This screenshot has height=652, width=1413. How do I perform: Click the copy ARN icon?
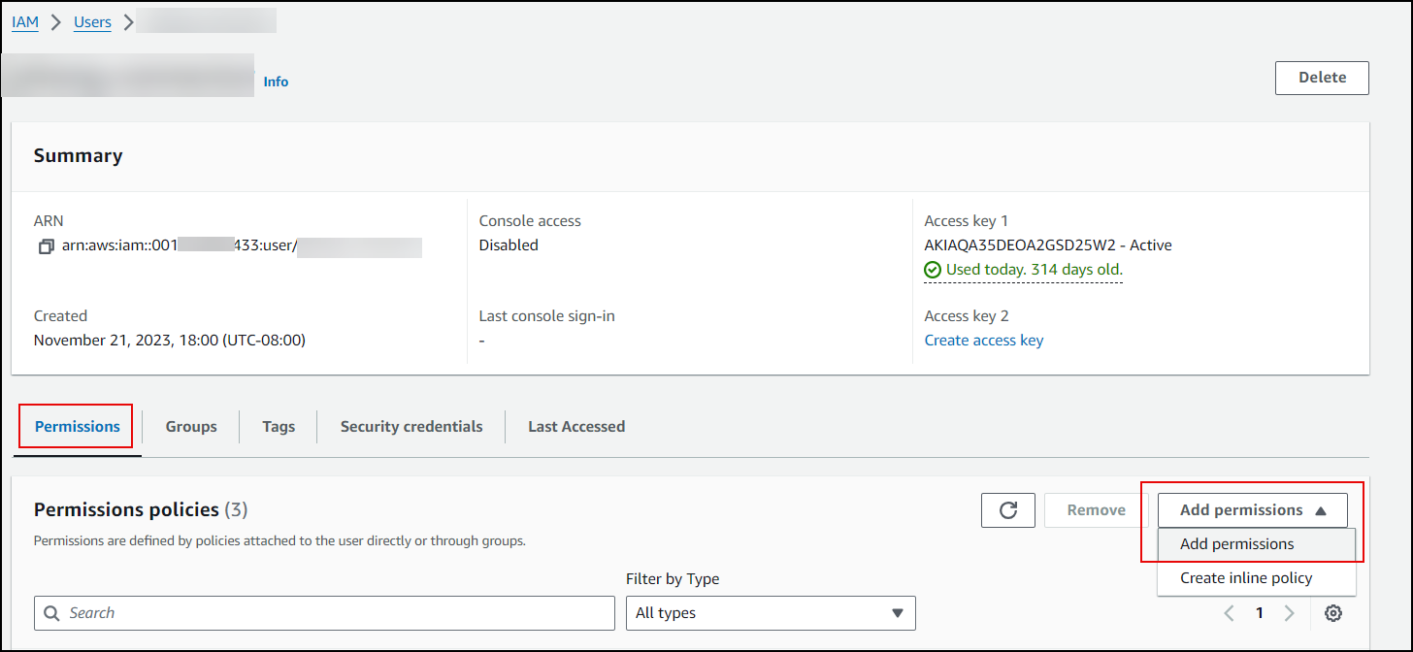(46, 247)
